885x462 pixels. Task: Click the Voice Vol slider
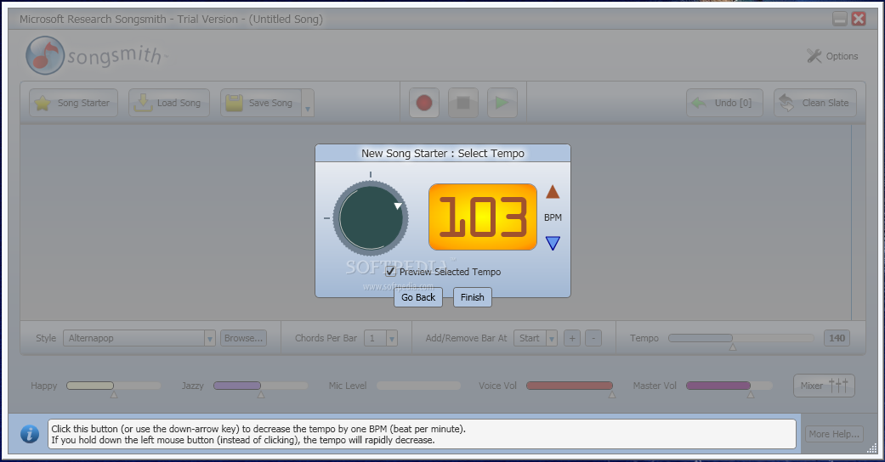(570, 386)
